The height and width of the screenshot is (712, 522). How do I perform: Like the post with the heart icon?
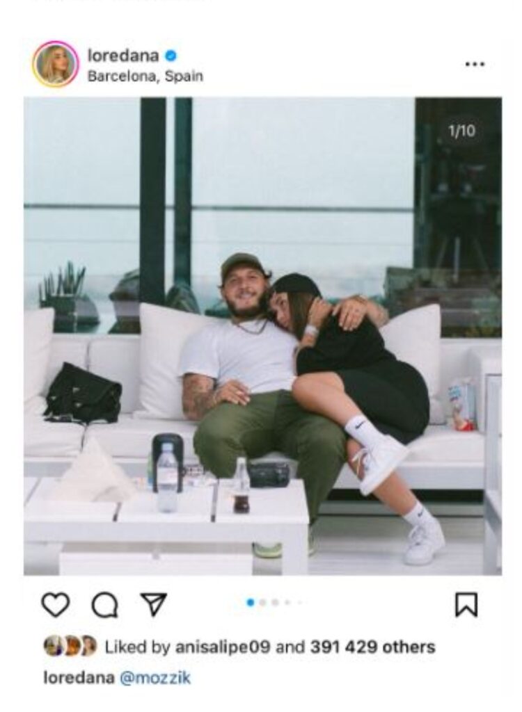(56, 605)
